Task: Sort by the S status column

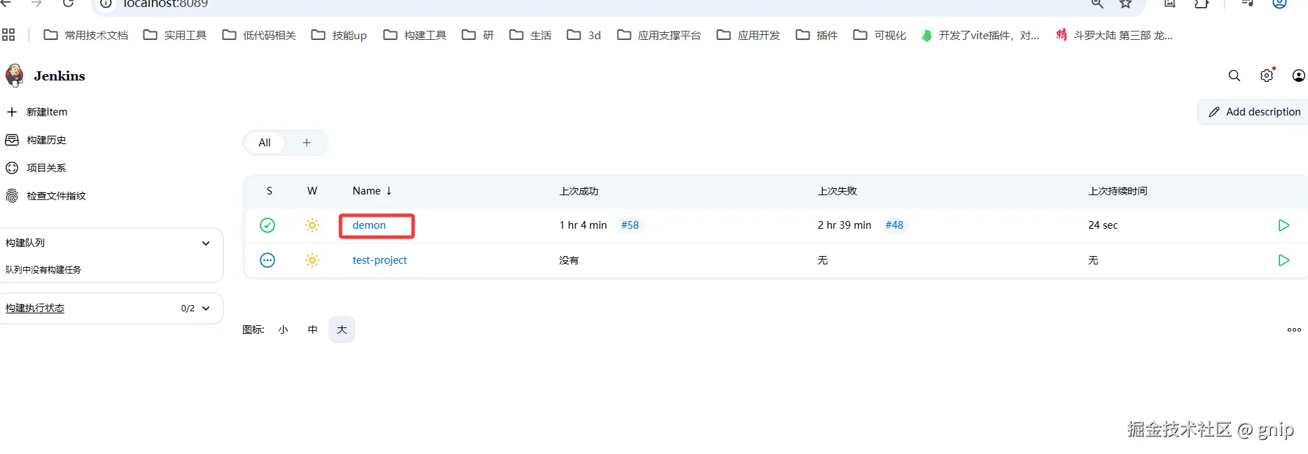Action: point(270,191)
